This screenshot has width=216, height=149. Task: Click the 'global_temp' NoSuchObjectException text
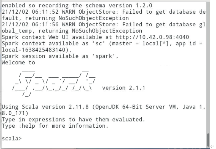107,31
